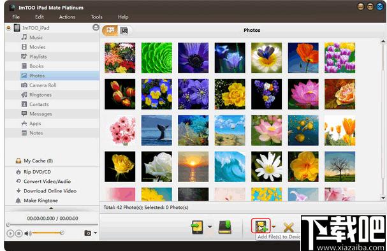Screen dimensions: 387x251
Task: Collapse the ImTOO_iPad device node
Action: click(x=9, y=28)
